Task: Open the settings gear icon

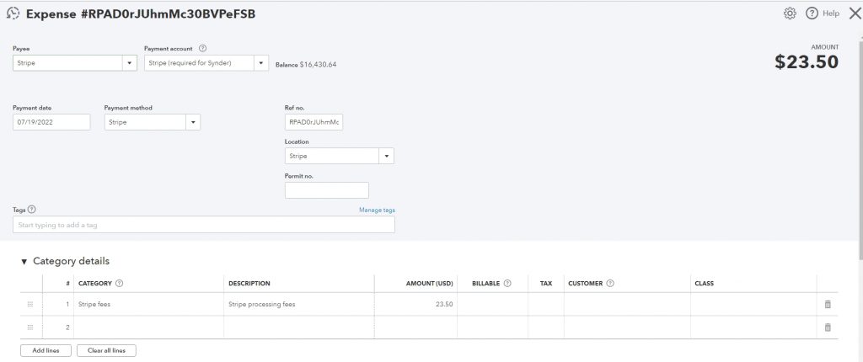Action: coord(790,13)
